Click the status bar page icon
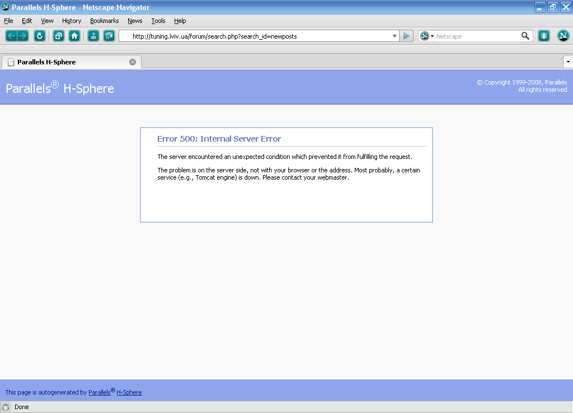Viewport: 573px width, 413px height. tap(6, 407)
